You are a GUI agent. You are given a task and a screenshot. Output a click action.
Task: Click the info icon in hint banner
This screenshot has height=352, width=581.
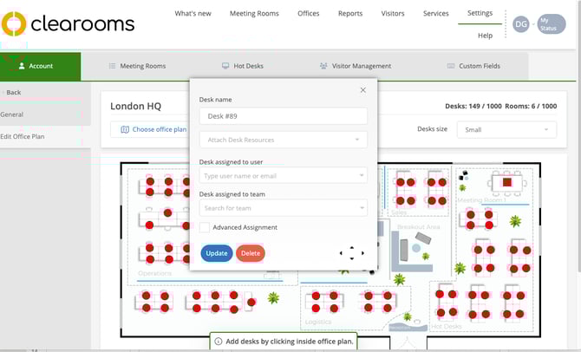pos(219,342)
